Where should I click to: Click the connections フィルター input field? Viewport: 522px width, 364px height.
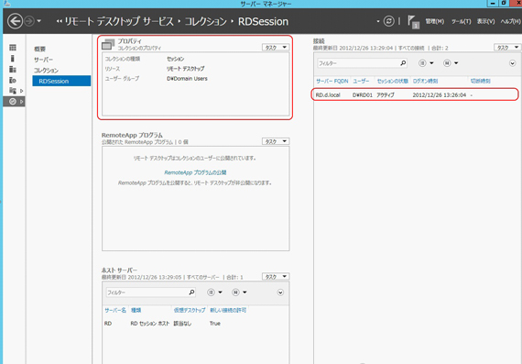(358, 63)
